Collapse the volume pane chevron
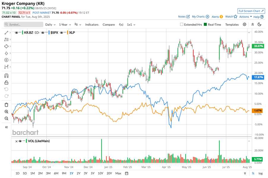 click(249, 141)
